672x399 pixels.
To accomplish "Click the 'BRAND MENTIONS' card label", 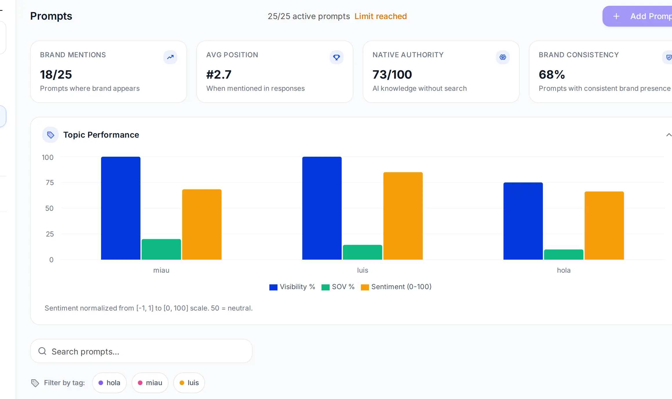I will click(73, 55).
